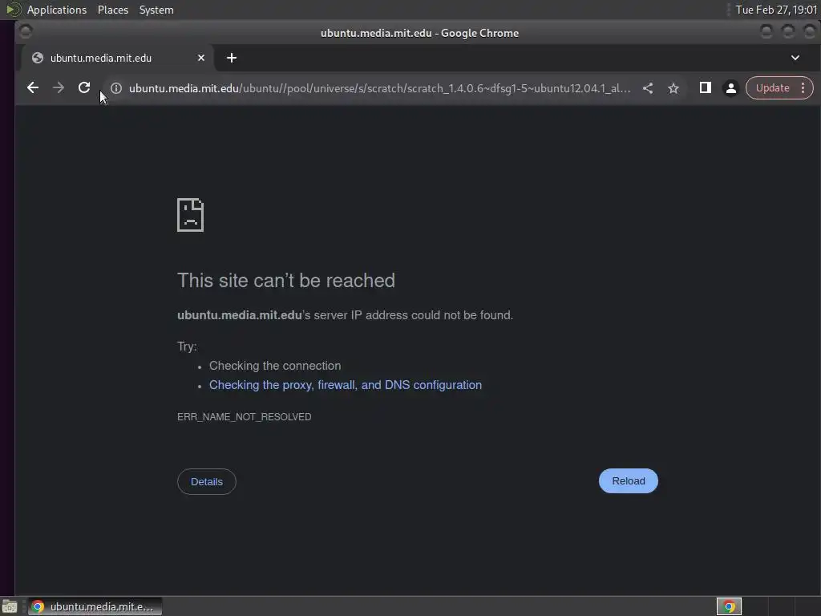Click the clock showing Tue Feb 27

[x=776, y=10]
